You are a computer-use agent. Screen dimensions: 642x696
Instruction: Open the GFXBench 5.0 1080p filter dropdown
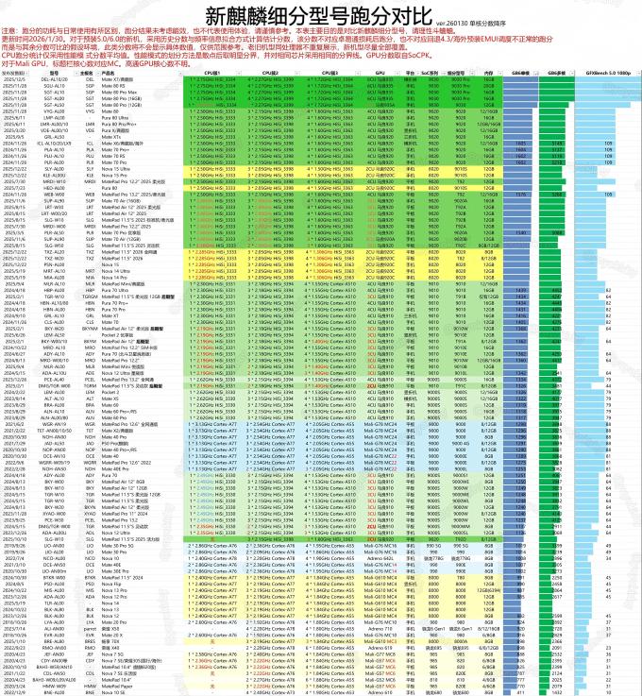[x=638, y=73]
